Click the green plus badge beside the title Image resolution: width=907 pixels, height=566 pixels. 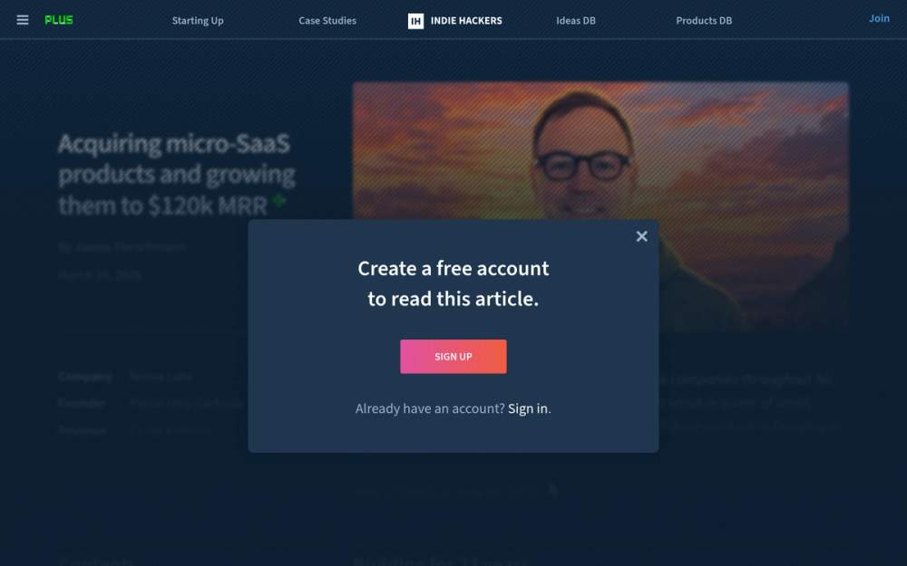pyautogui.click(x=278, y=200)
